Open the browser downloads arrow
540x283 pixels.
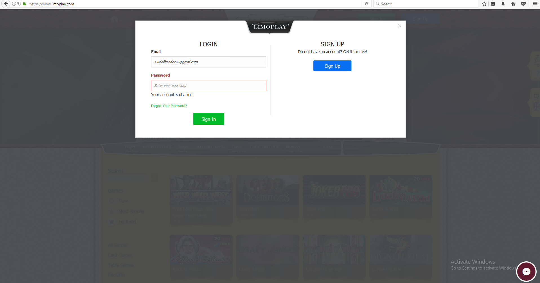click(x=503, y=4)
